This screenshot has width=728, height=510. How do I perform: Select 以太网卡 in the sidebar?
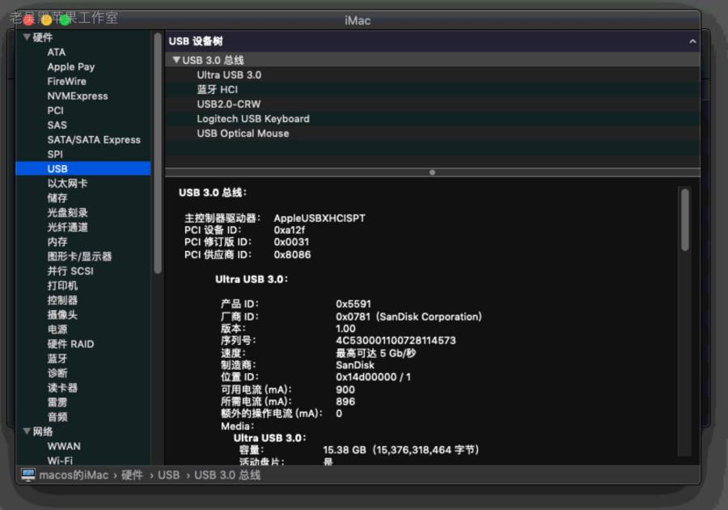pyautogui.click(x=67, y=183)
